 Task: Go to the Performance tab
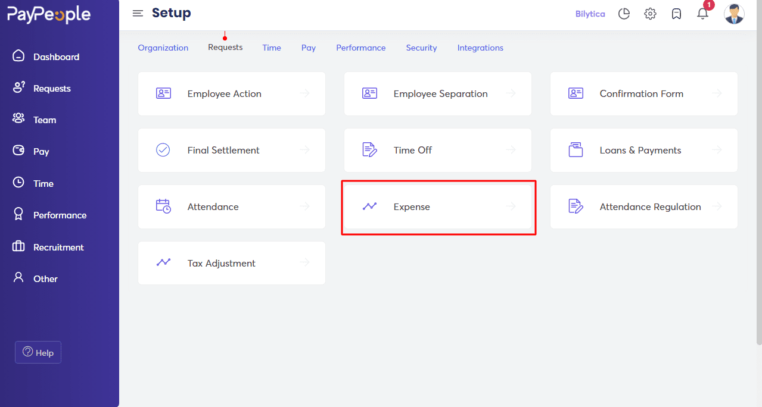click(361, 48)
